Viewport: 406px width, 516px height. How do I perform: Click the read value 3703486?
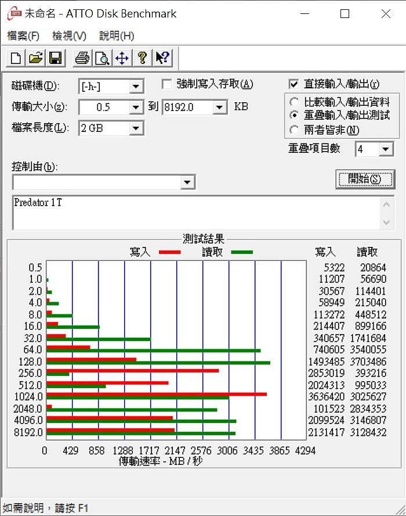(368, 361)
